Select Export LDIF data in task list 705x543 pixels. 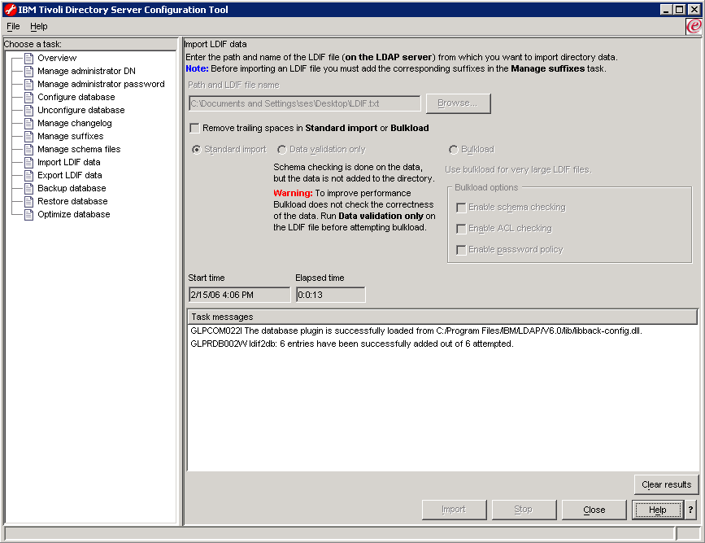point(69,175)
